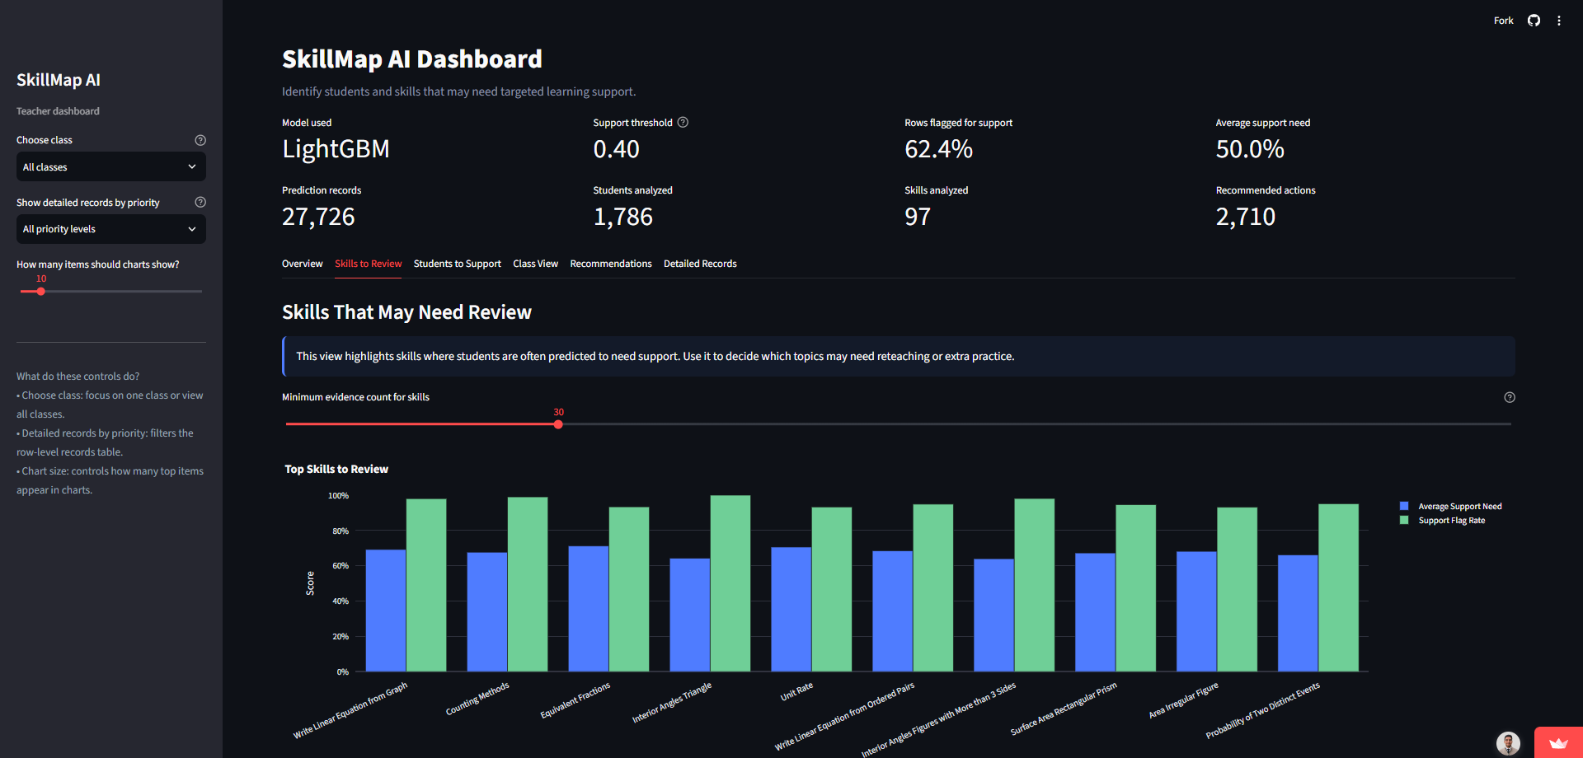The height and width of the screenshot is (758, 1583).
Task: Open the GitHub repository icon
Action: click(x=1534, y=21)
